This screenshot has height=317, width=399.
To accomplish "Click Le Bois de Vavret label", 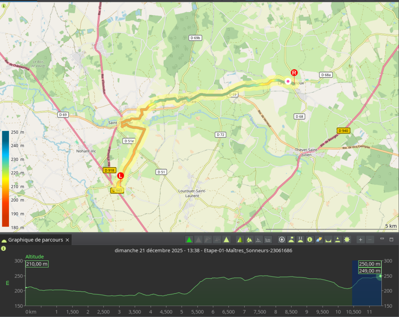I will pyautogui.click(x=38, y=64).
